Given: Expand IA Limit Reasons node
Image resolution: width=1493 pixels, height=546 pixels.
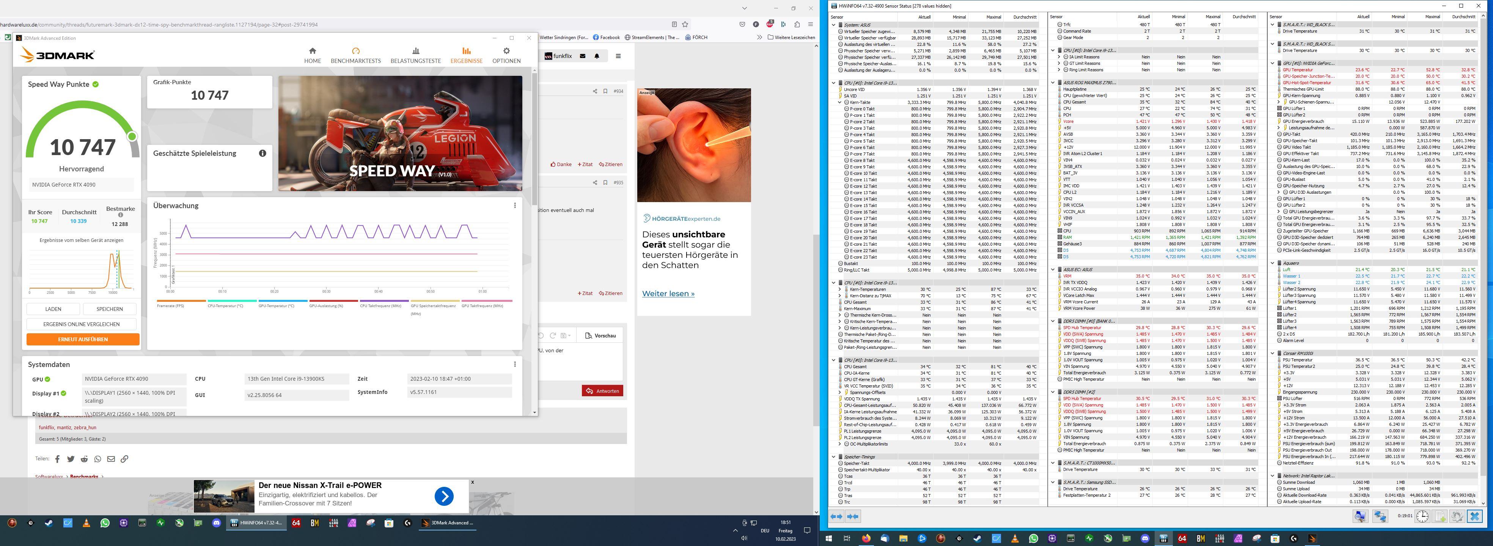Looking at the screenshot, I should (1059, 57).
